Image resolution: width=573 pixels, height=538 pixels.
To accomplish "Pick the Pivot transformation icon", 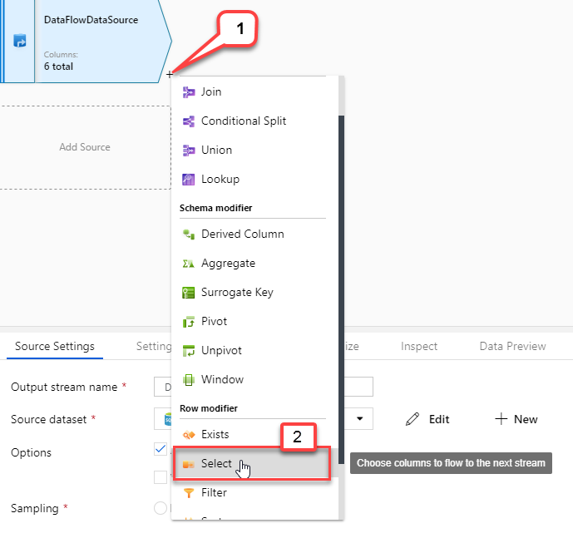I will pyautogui.click(x=188, y=322).
